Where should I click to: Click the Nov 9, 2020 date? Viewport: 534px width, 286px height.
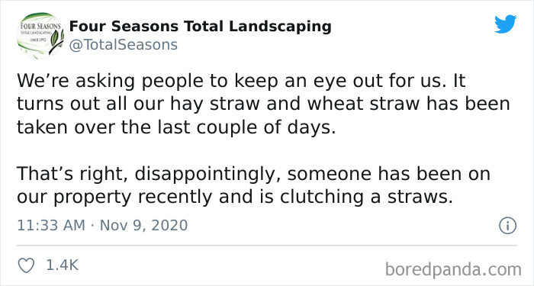tap(143, 226)
